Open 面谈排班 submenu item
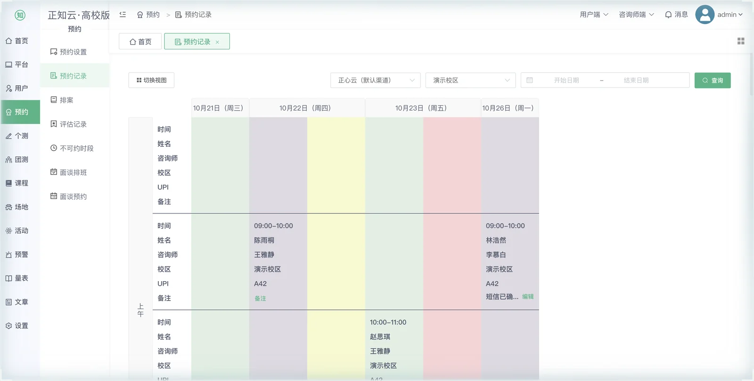 pyautogui.click(x=69, y=172)
